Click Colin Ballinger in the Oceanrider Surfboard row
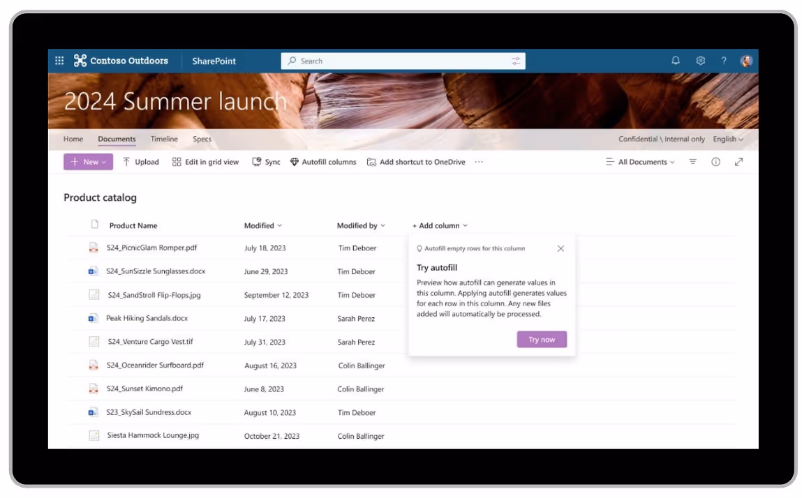The image size is (802, 498). (361, 365)
